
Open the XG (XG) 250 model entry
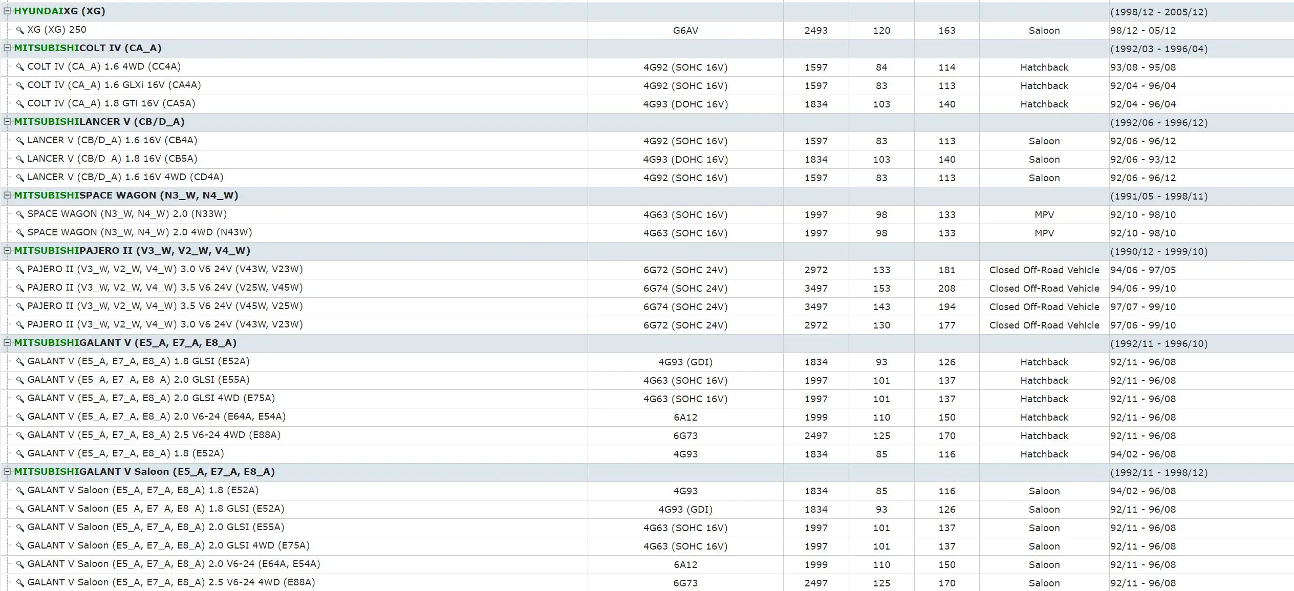[57, 30]
